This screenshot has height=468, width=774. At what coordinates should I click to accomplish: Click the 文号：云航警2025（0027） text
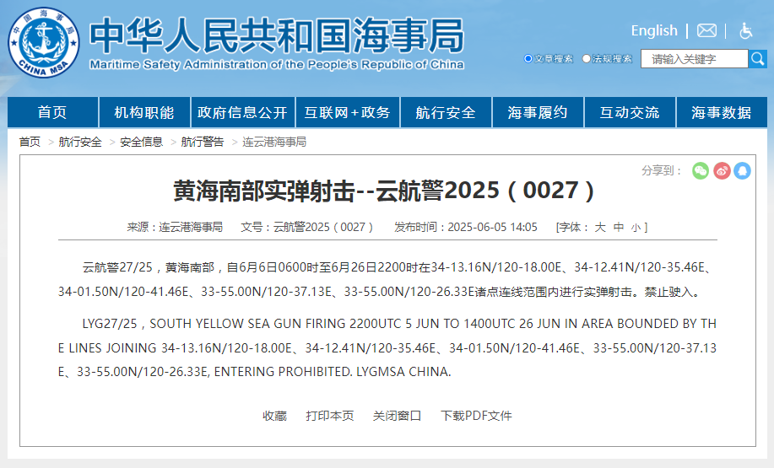(x=307, y=228)
